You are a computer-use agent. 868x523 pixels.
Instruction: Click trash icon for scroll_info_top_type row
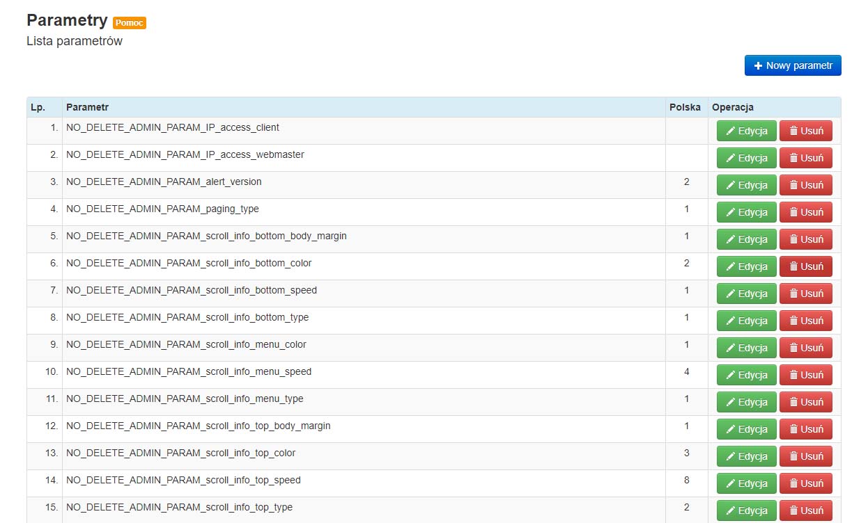(x=793, y=511)
